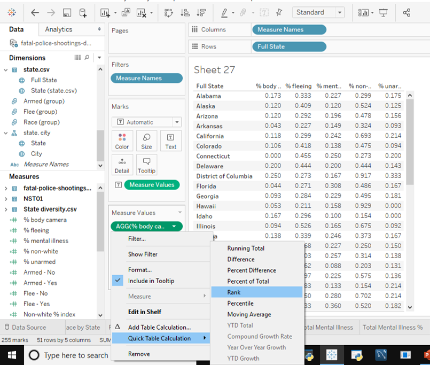430x365 pixels.
Task: Open the presentation mode icon
Action: pyautogui.click(x=383, y=12)
